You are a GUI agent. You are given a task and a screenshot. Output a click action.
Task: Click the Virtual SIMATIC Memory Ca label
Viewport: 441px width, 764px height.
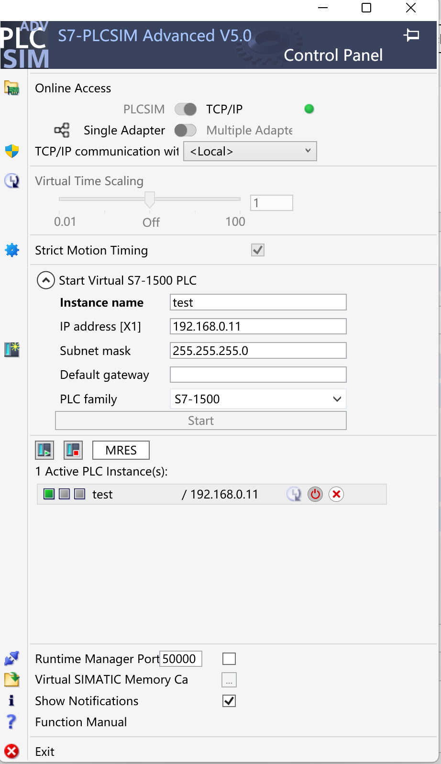pos(111,680)
